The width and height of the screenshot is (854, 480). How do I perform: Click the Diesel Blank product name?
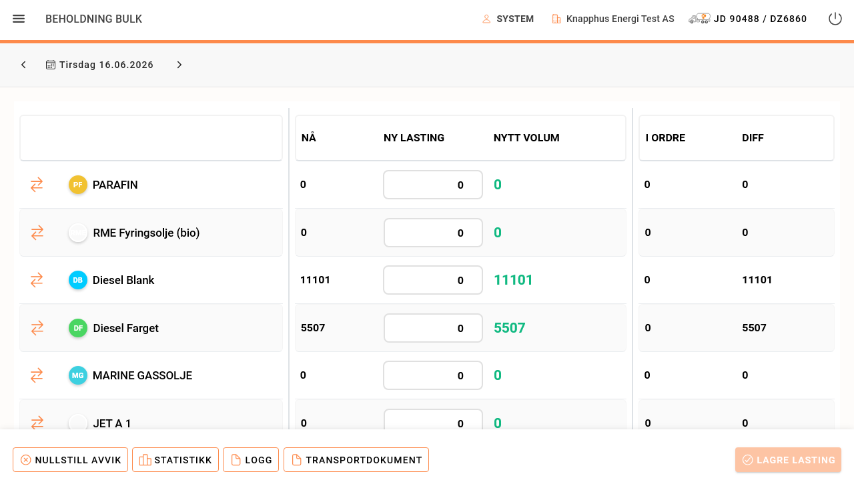(x=123, y=280)
